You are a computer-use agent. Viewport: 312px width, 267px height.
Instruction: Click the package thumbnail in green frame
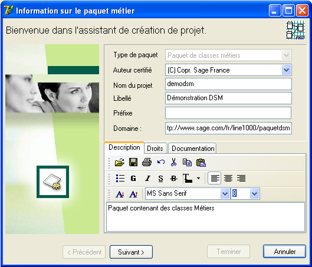[x=52, y=182]
